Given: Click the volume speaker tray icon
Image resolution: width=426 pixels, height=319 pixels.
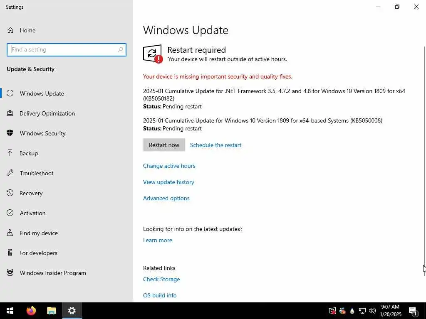Looking at the screenshot, I should click(x=372, y=311).
